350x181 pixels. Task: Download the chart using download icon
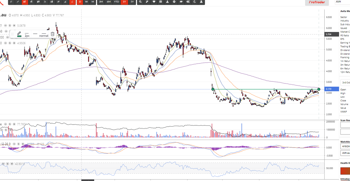pos(167,2)
